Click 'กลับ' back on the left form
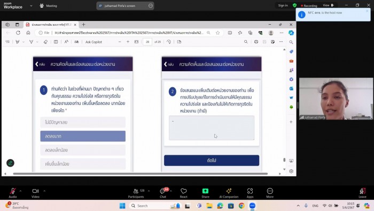 coord(40,64)
